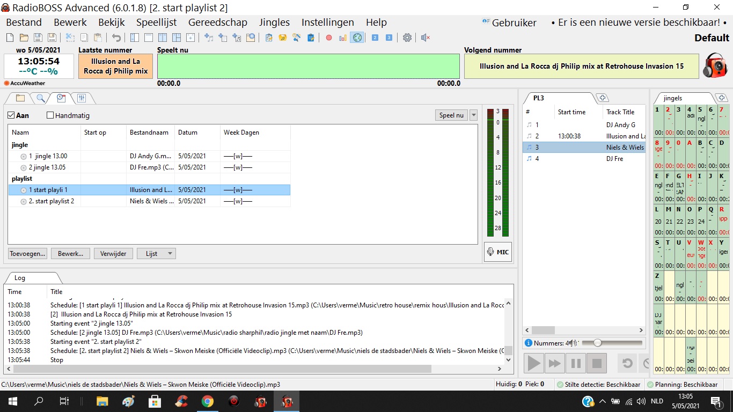Select the PL3 playlist tab
The image size is (733, 412).
[538, 98]
